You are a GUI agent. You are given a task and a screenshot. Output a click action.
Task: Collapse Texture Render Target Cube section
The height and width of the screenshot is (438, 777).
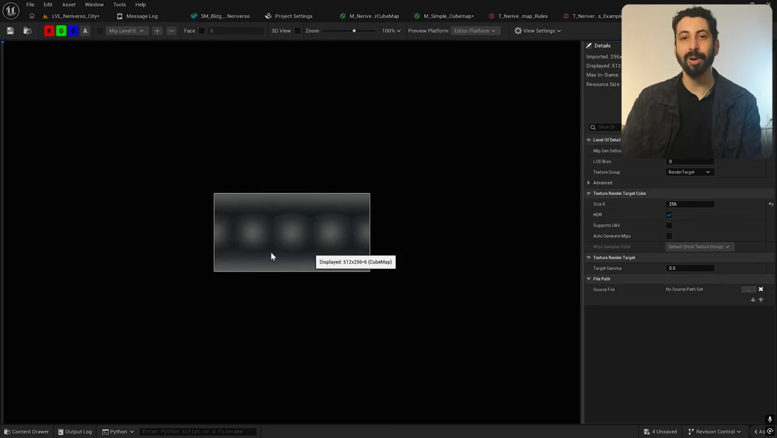point(589,193)
